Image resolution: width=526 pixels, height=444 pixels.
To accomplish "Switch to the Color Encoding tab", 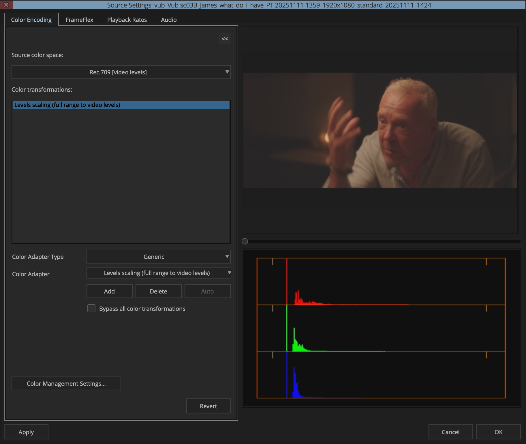I will click(31, 20).
